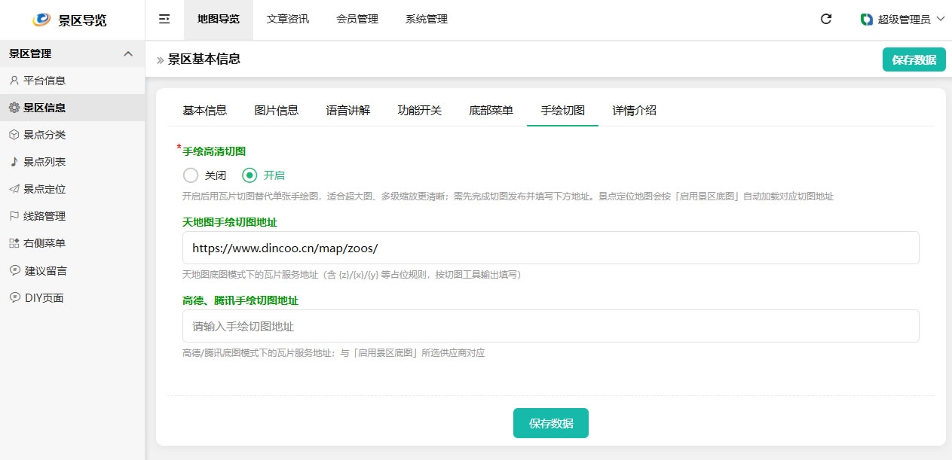Click the top-right 保存数据 button
Viewport: 952px width, 460px height.
click(914, 59)
